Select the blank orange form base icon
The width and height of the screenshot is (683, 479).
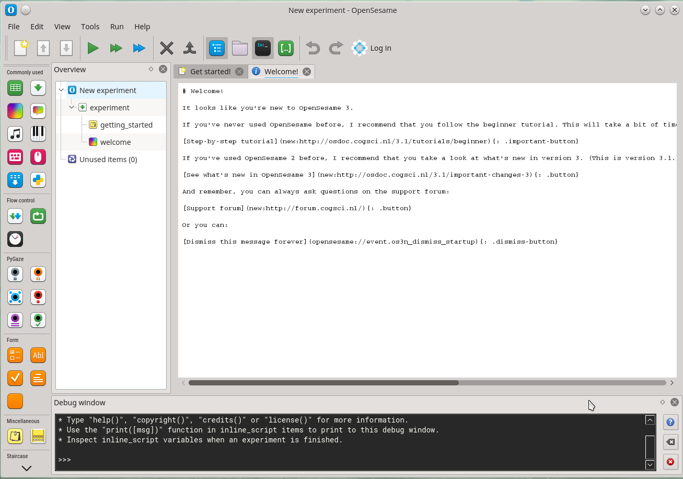tap(15, 401)
